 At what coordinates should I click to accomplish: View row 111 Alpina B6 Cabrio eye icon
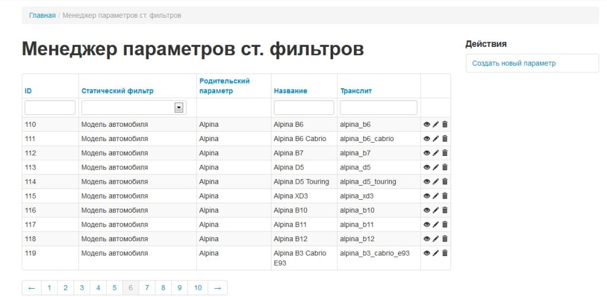427,139
